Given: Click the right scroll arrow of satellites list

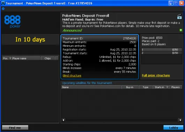Looking at the screenshot, I should pos(180,120).
